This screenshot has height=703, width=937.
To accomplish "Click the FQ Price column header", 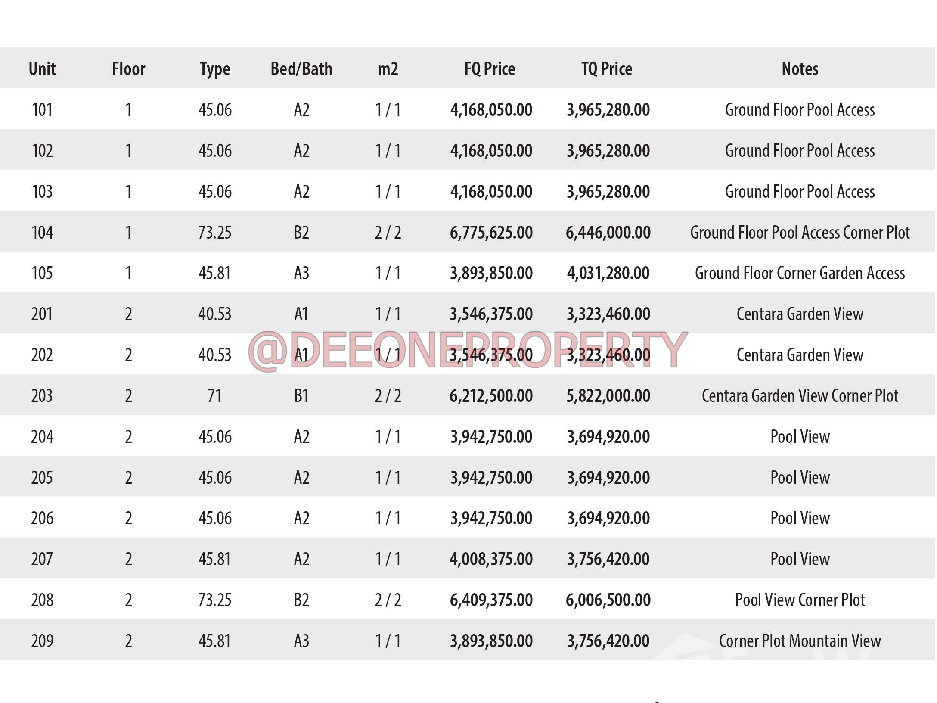I will coord(490,69).
